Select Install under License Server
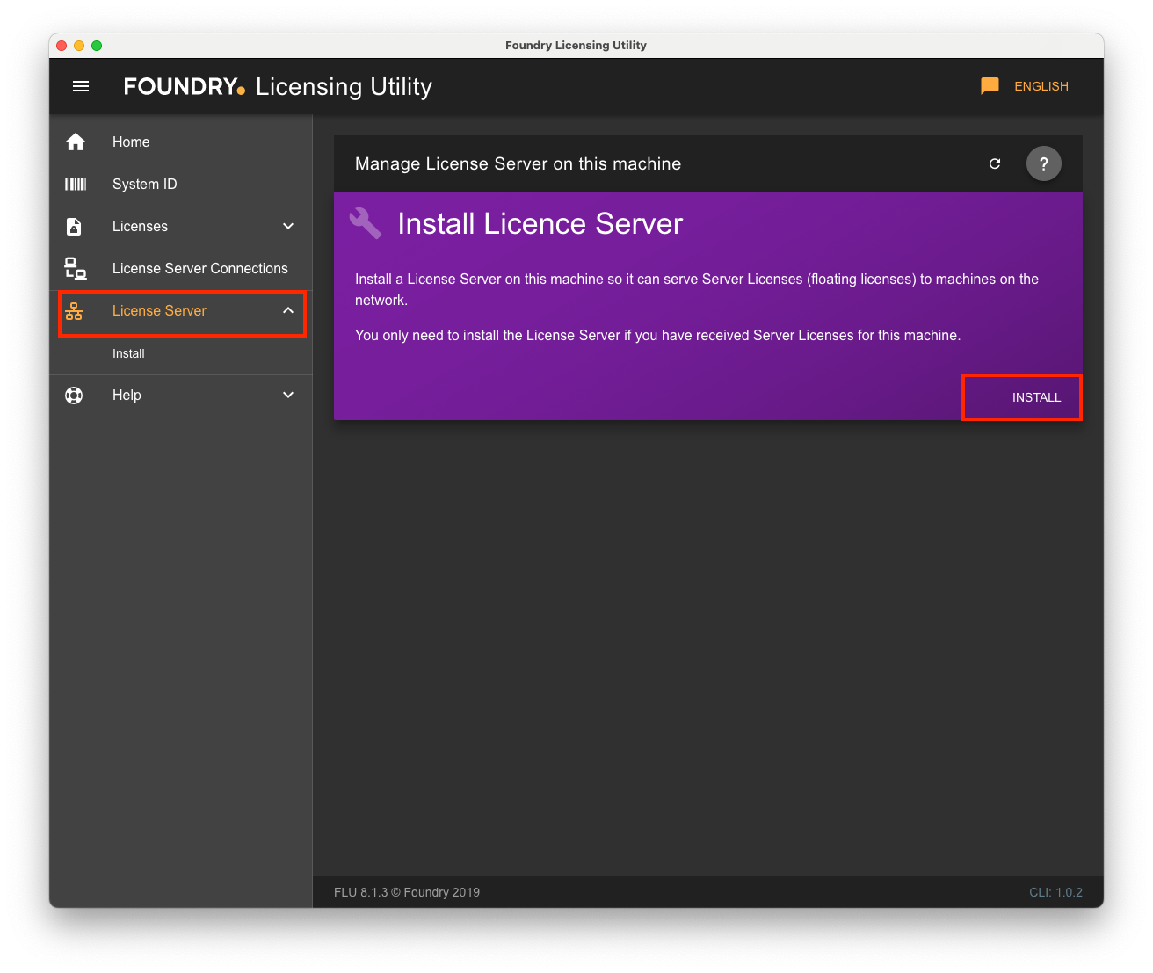 click(128, 353)
